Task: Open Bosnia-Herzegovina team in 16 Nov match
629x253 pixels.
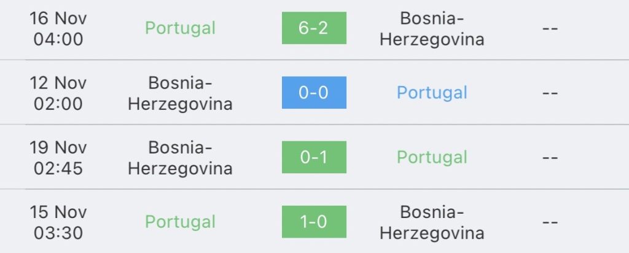Action: pos(432,28)
